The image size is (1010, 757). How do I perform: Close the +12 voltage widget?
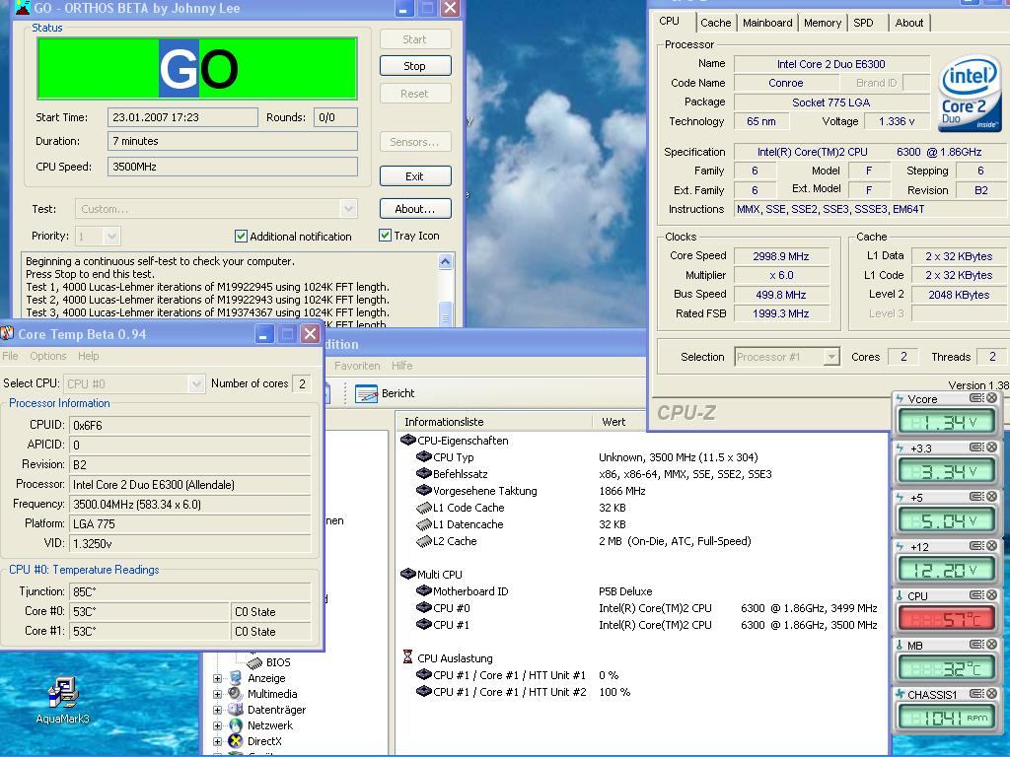coord(992,546)
